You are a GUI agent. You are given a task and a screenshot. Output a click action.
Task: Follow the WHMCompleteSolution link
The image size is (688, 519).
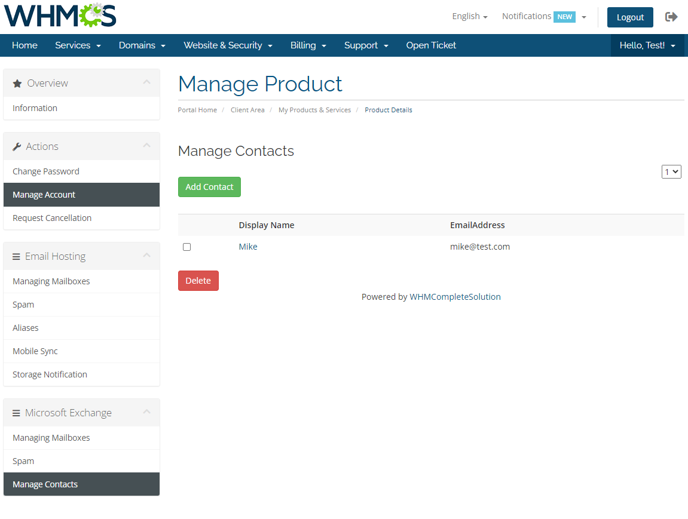(x=455, y=297)
